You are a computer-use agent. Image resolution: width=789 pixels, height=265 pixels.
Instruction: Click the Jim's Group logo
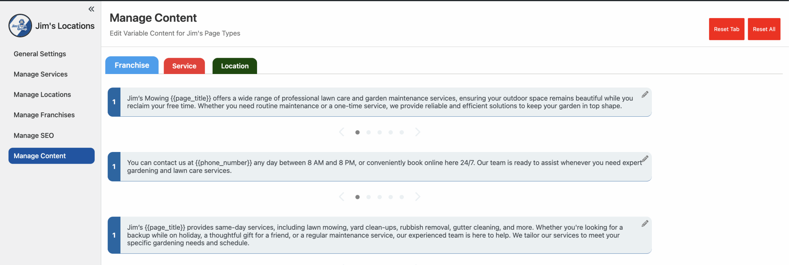20,26
